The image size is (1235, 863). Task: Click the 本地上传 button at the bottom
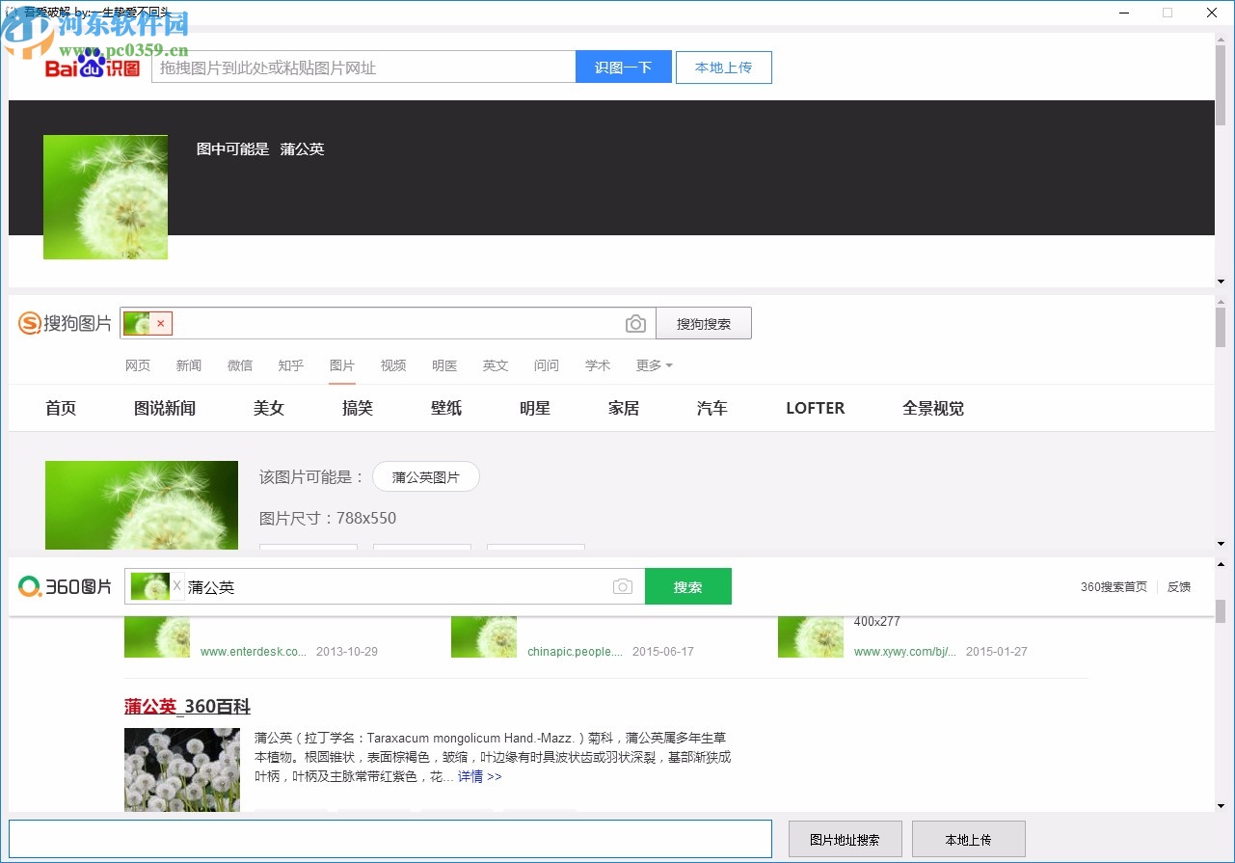point(968,839)
